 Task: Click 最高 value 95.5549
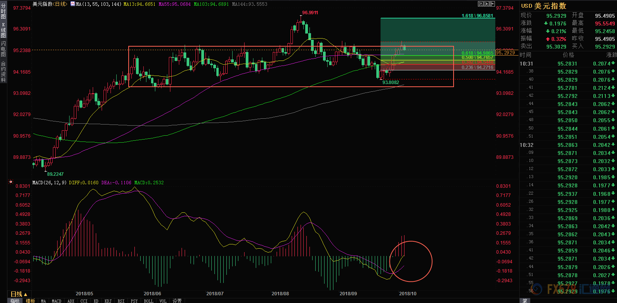coord(605,24)
